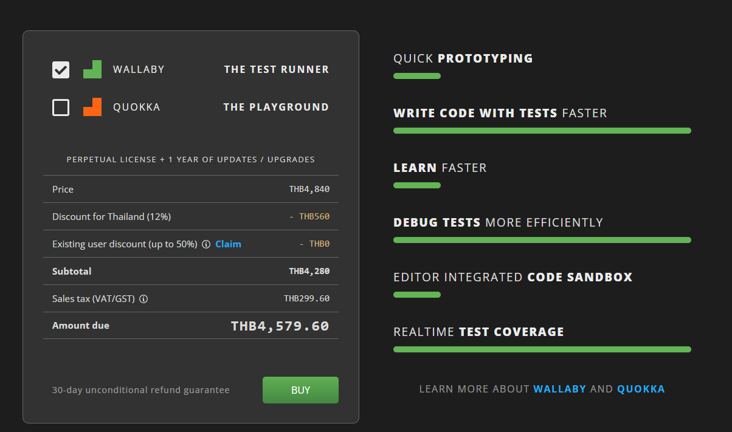Toggle the Wallaby selection off then verify

click(60, 69)
